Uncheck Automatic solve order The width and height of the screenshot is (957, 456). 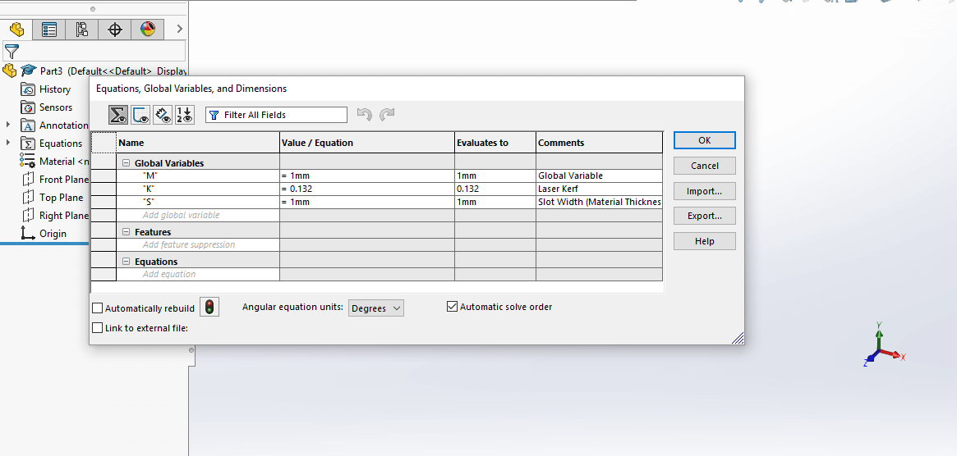pos(453,307)
